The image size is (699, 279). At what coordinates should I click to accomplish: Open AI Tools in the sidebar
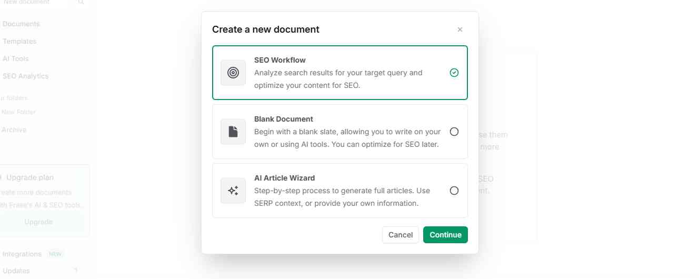(x=16, y=58)
